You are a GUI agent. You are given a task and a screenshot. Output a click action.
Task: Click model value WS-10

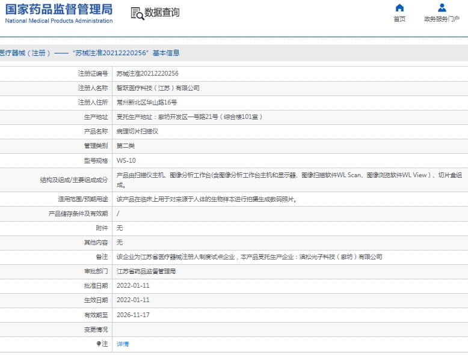126,160
